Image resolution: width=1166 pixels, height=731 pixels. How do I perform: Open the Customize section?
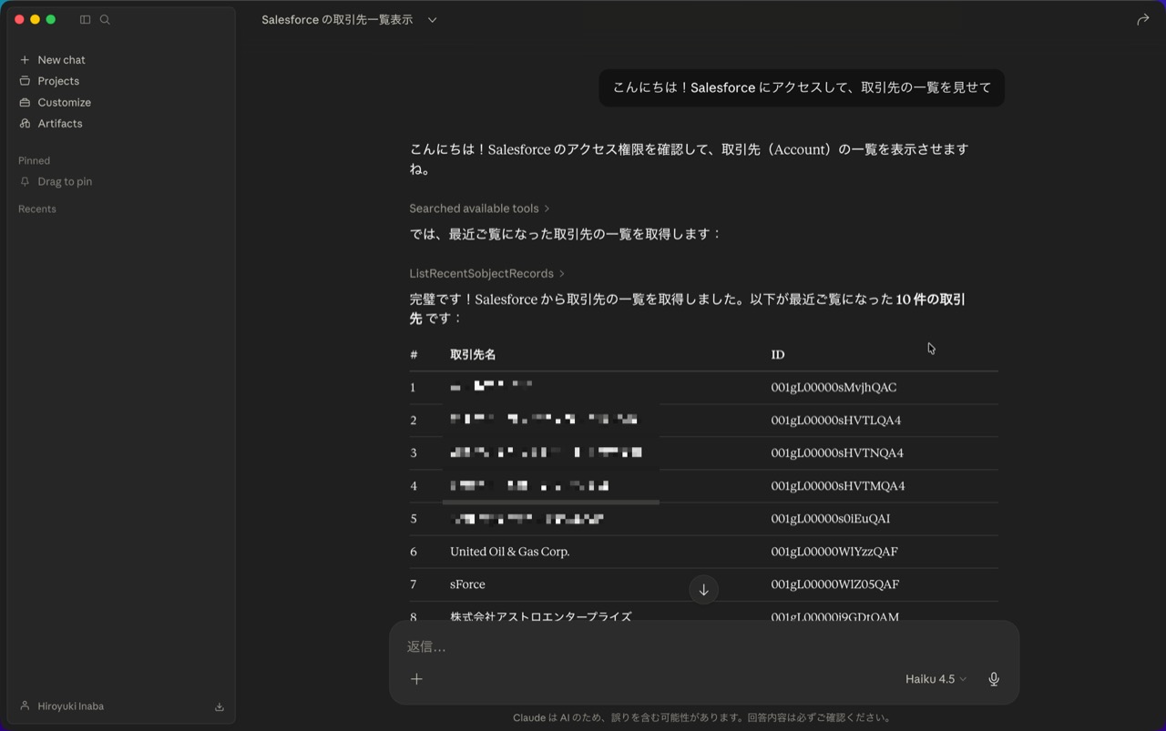(x=64, y=102)
